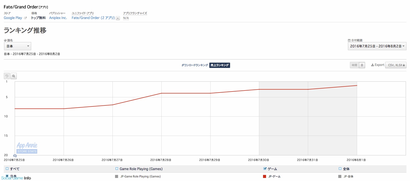
Task: Click the lock icon on the CSV, XLSX button
Action: tap(404, 65)
